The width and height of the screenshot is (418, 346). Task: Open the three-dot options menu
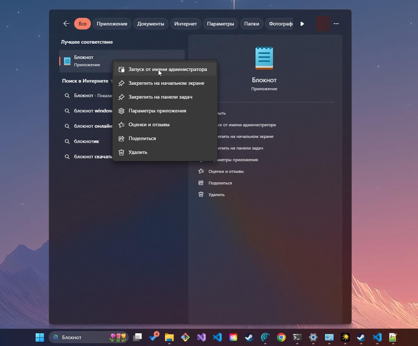pos(336,23)
